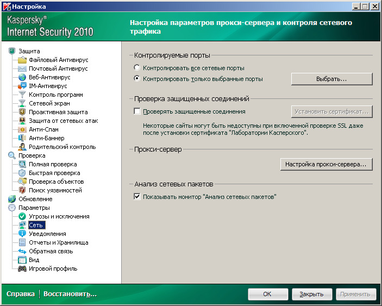The height and width of the screenshot is (306, 382).
Task: Open Анти-Спам settings entry
Action: click(x=43, y=129)
